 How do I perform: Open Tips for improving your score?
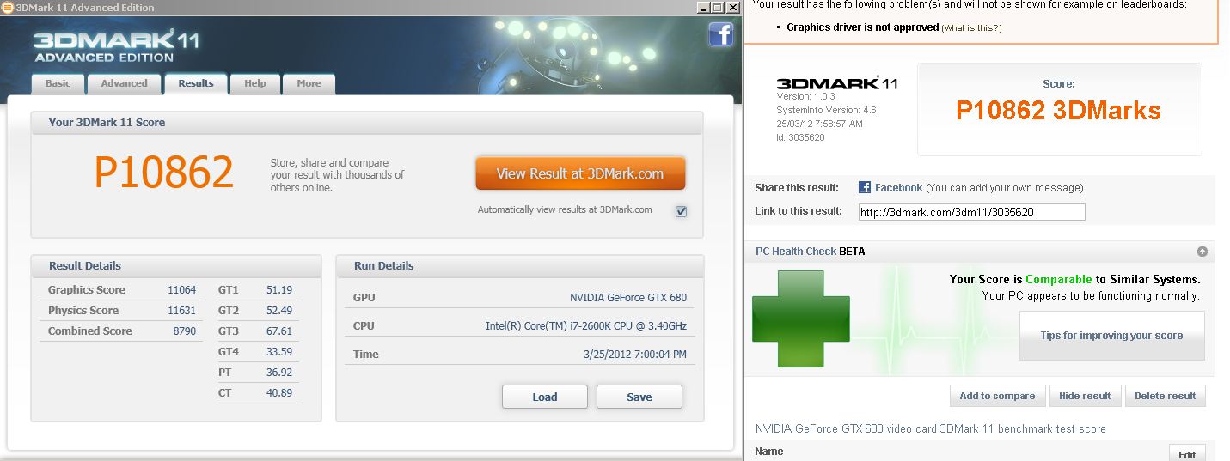1111,336
